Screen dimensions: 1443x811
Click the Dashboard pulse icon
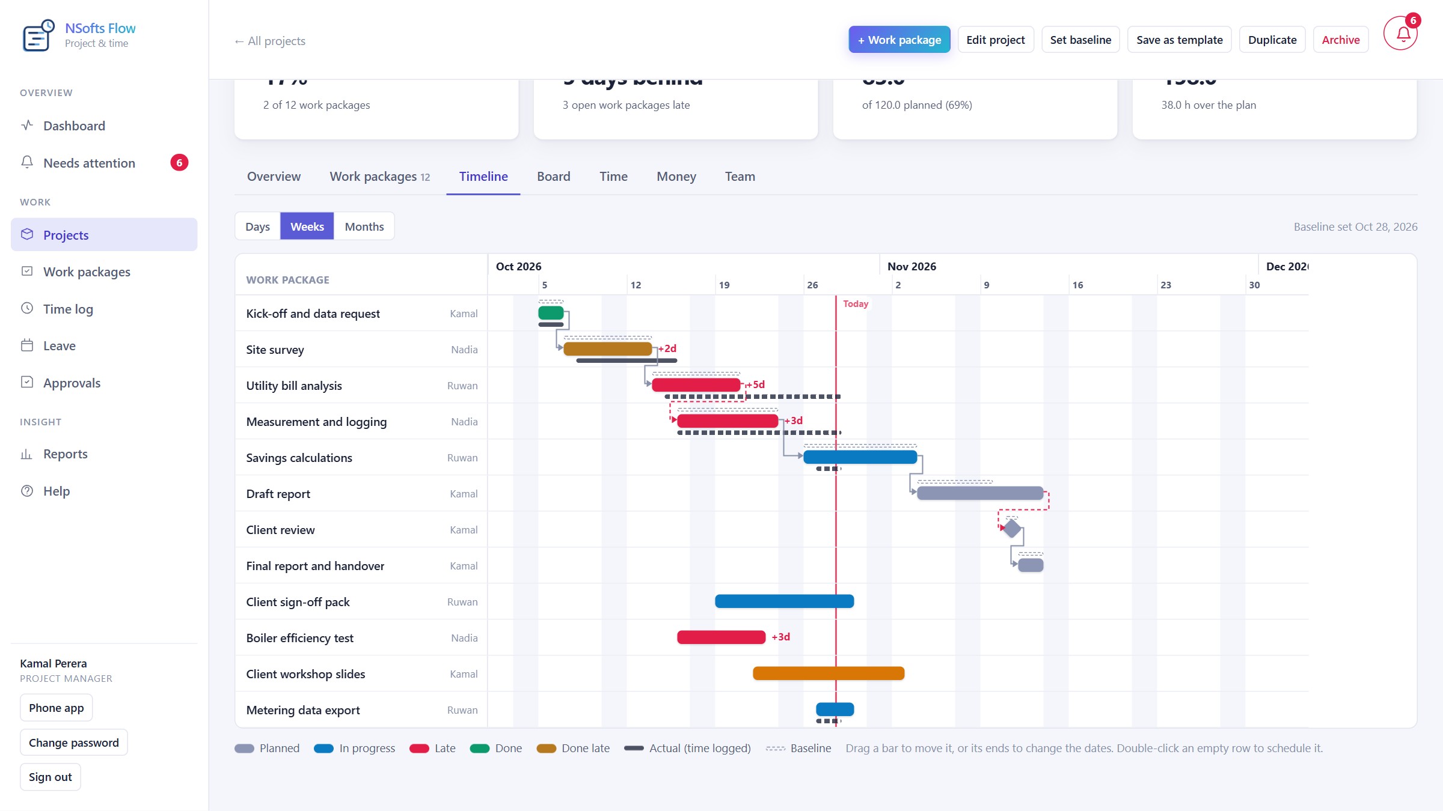[x=27, y=126]
